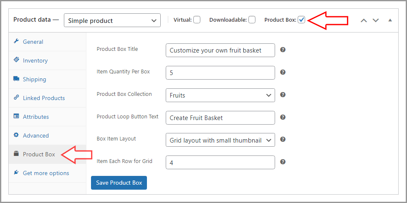Open the Linked Products tab
This screenshot has width=407, height=203.
pyautogui.click(x=44, y=98)
